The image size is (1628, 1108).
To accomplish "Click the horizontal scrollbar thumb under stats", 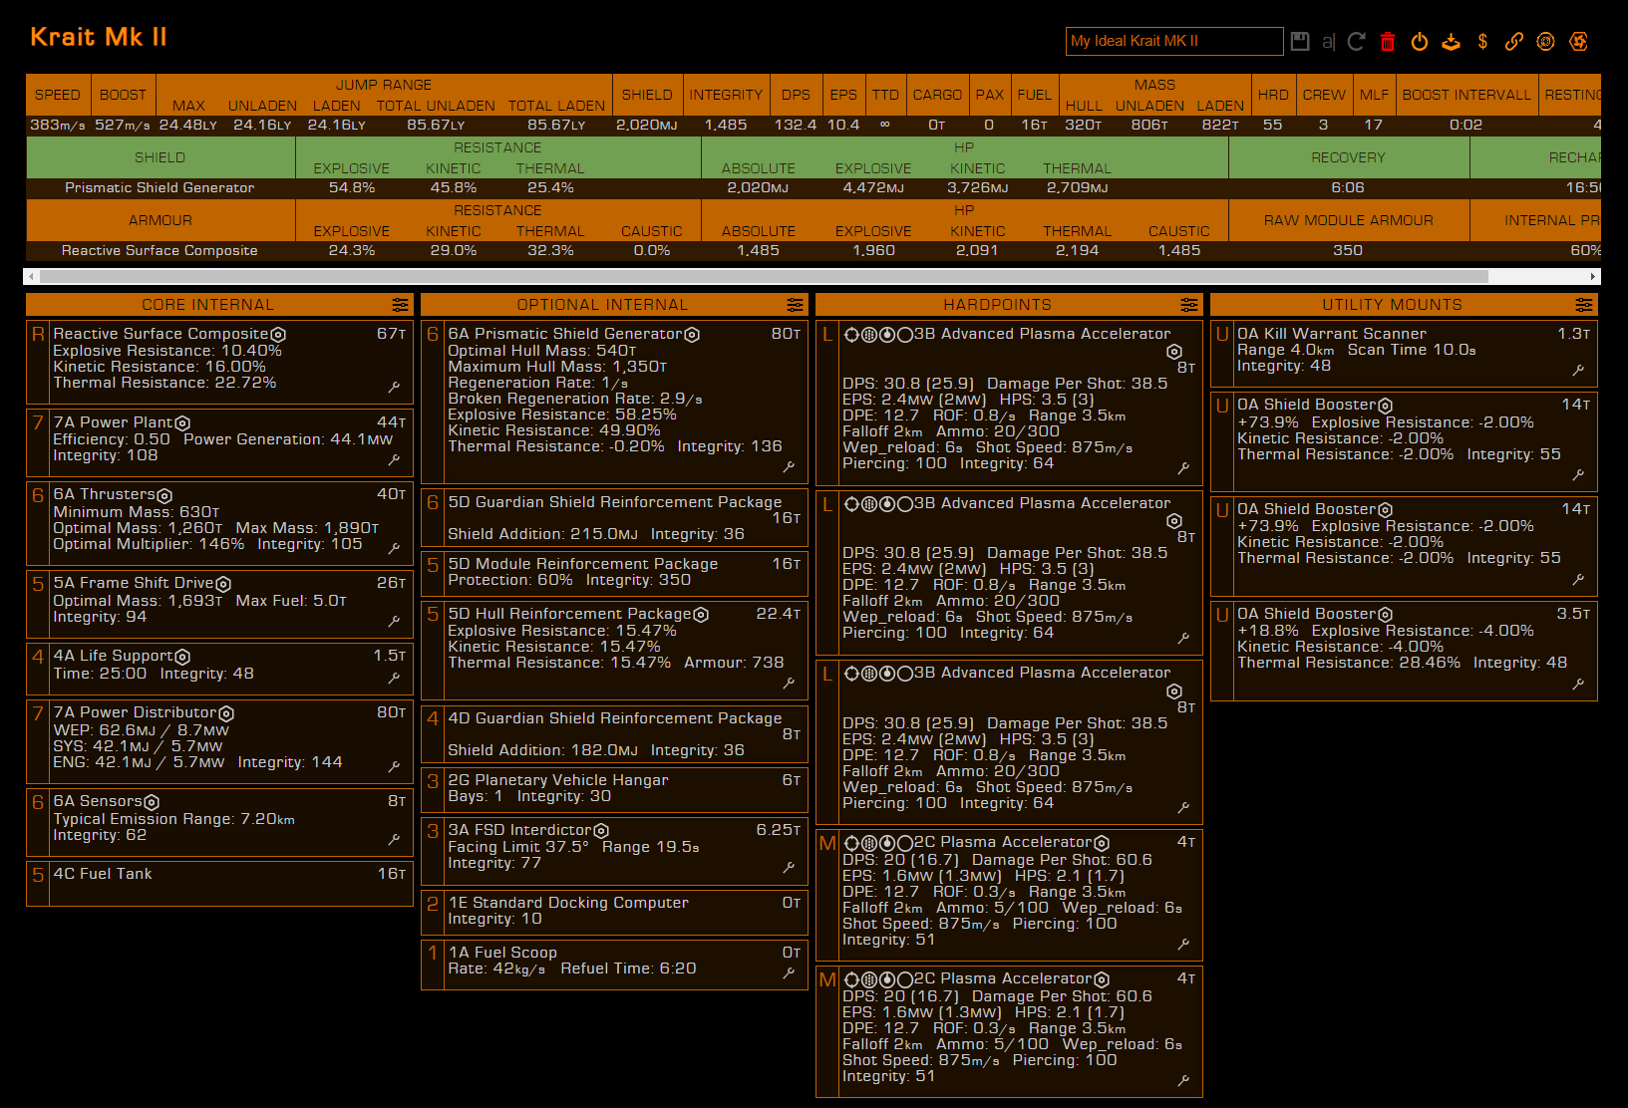I will click(763, 276).
